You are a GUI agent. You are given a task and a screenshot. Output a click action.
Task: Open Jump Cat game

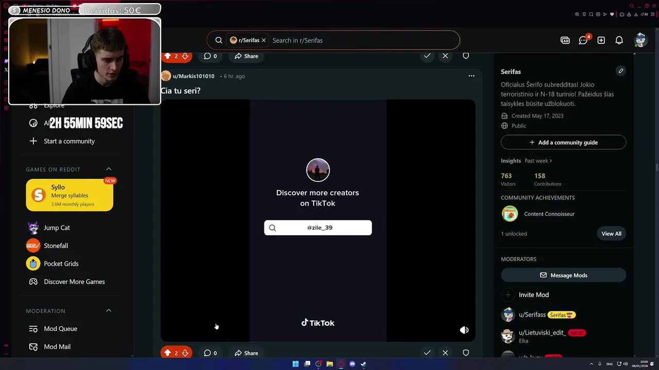click(57, 228)
